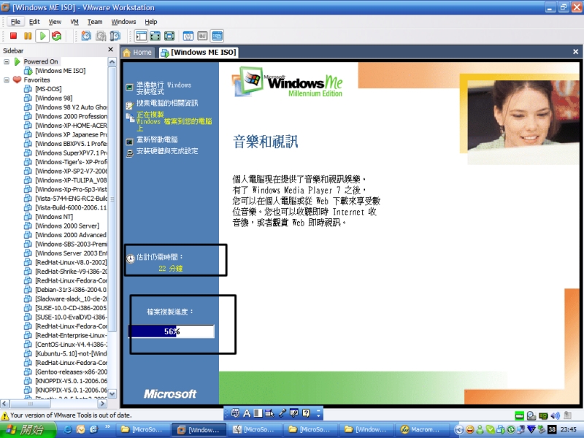584x438 pixels.
Task: Open the VM menu
Action: pos(74,22)
